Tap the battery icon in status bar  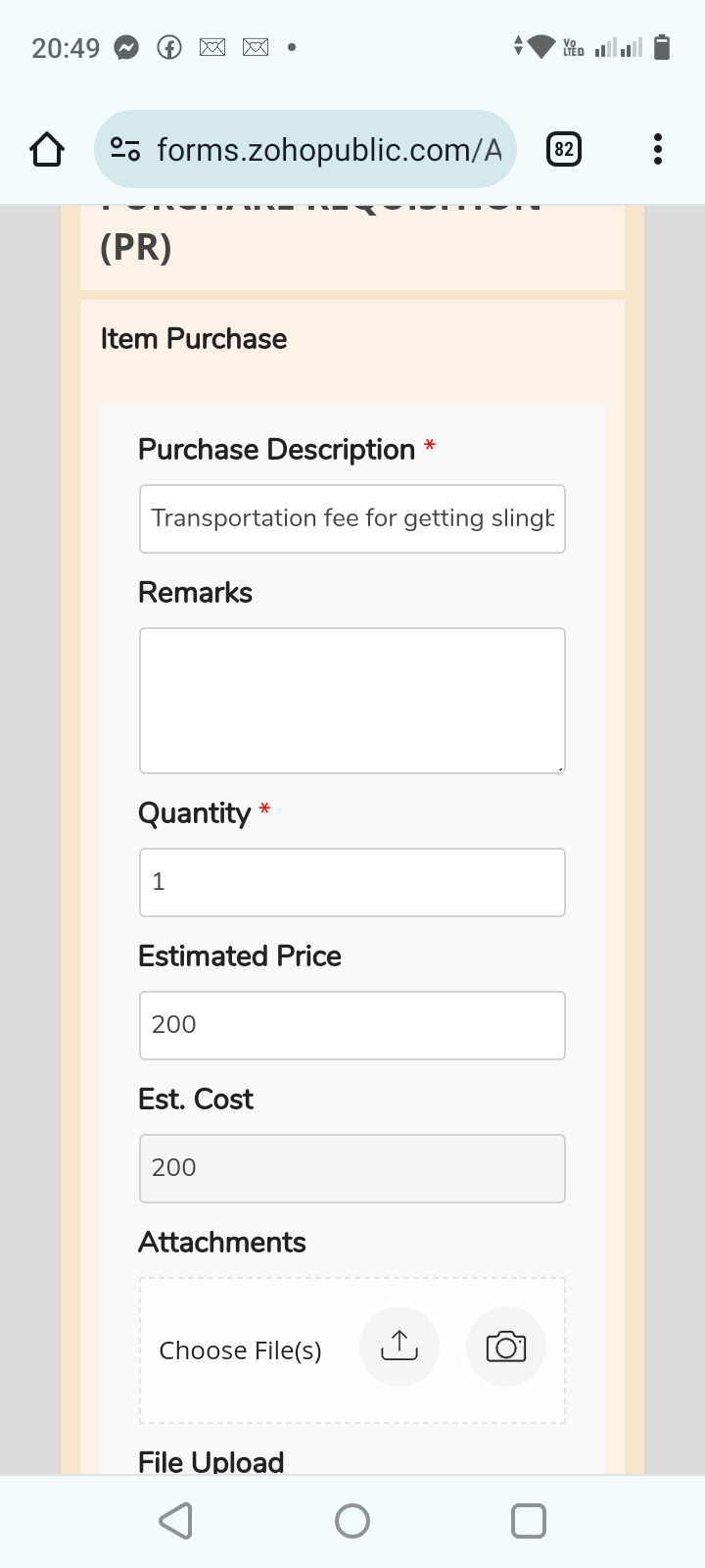(x=662, y=47)
